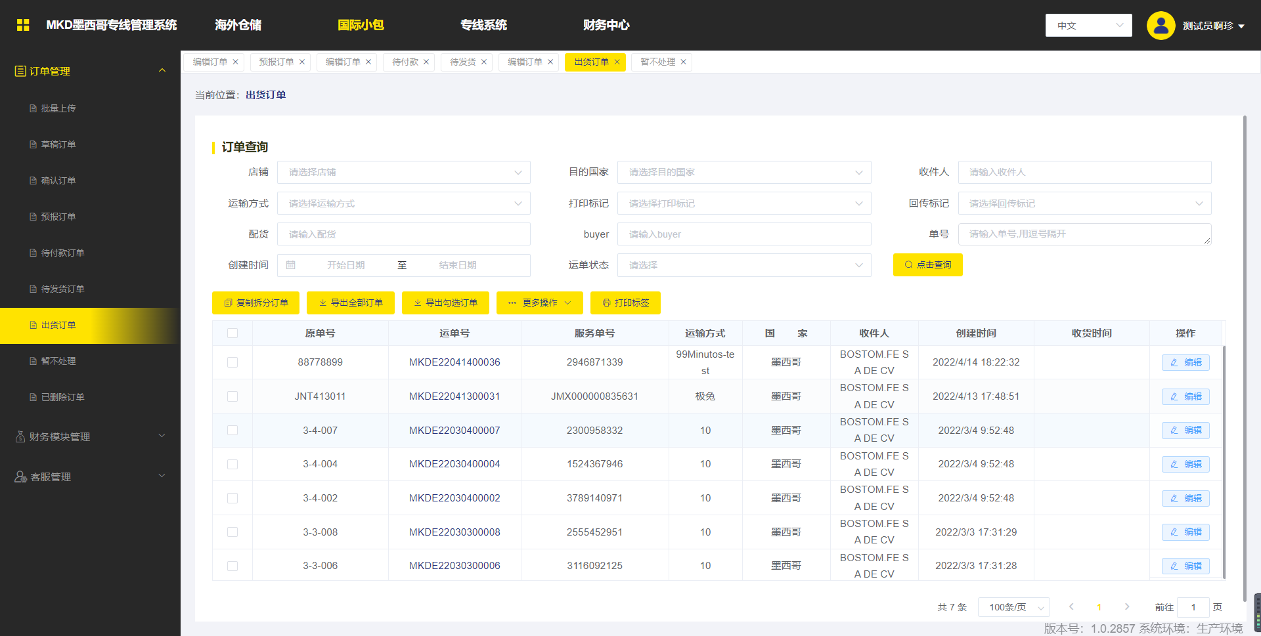Open the 100条/页 page size selector
The width and height of the screenshot is (1261, 636).
coord(1013,607)
